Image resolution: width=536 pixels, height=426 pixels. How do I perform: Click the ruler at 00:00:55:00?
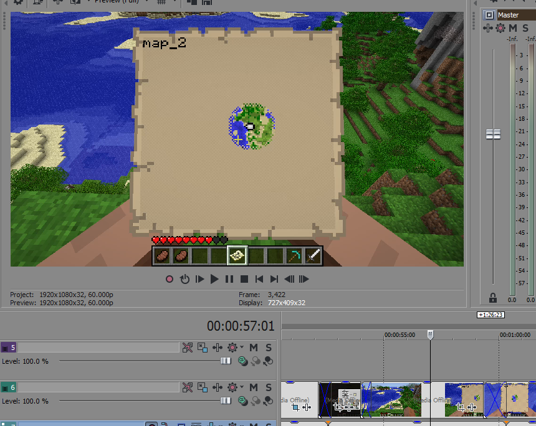point(400,335)
